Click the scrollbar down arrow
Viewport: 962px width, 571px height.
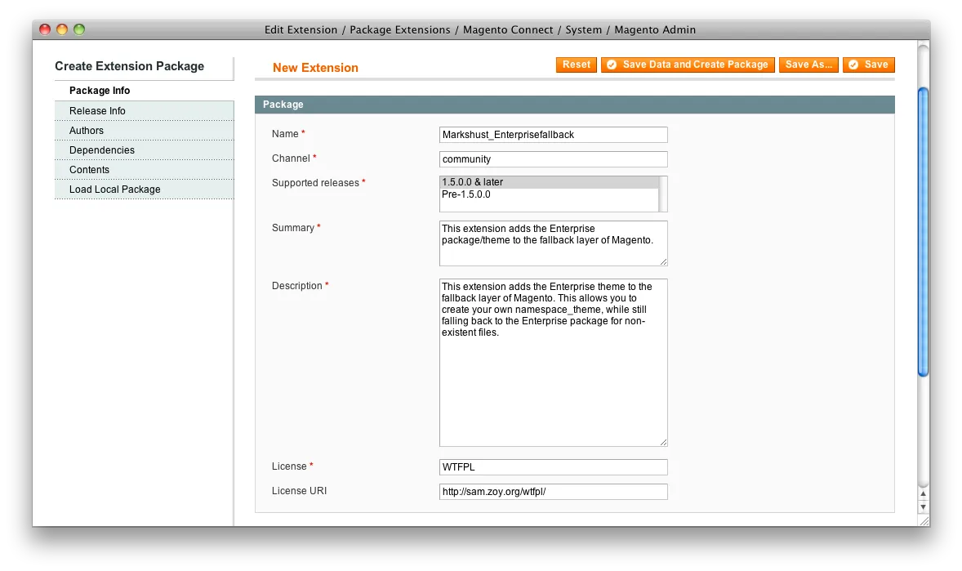click(x=923, y=505)
